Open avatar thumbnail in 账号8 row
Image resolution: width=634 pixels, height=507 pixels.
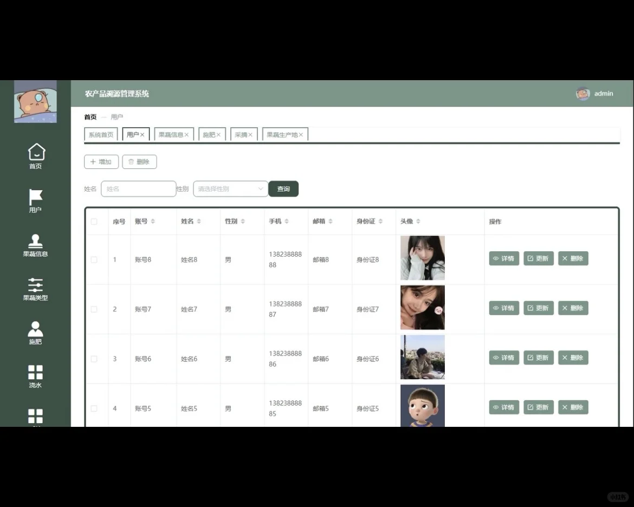(x=423, y=258)
